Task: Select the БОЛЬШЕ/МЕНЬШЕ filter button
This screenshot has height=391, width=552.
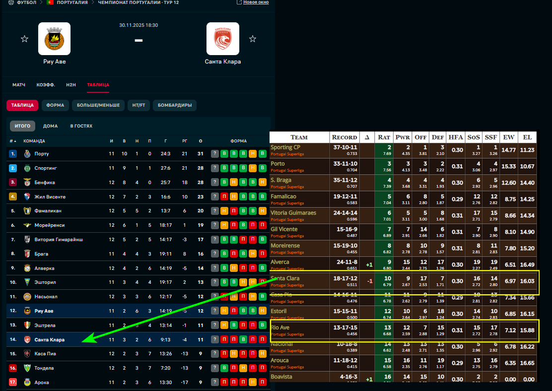Action: pyautogui.click(x=98, y=105)
